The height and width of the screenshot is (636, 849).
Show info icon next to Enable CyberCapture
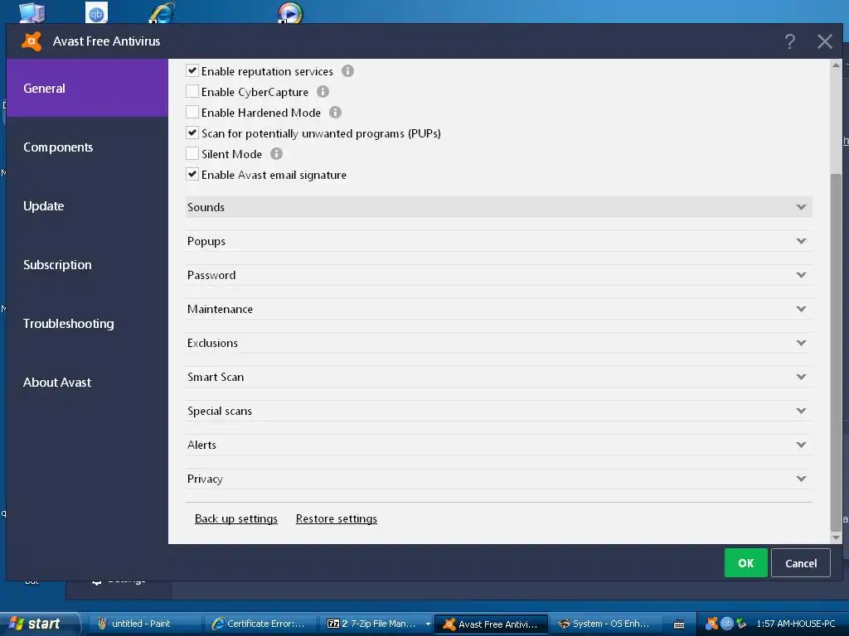coord(323,91)
